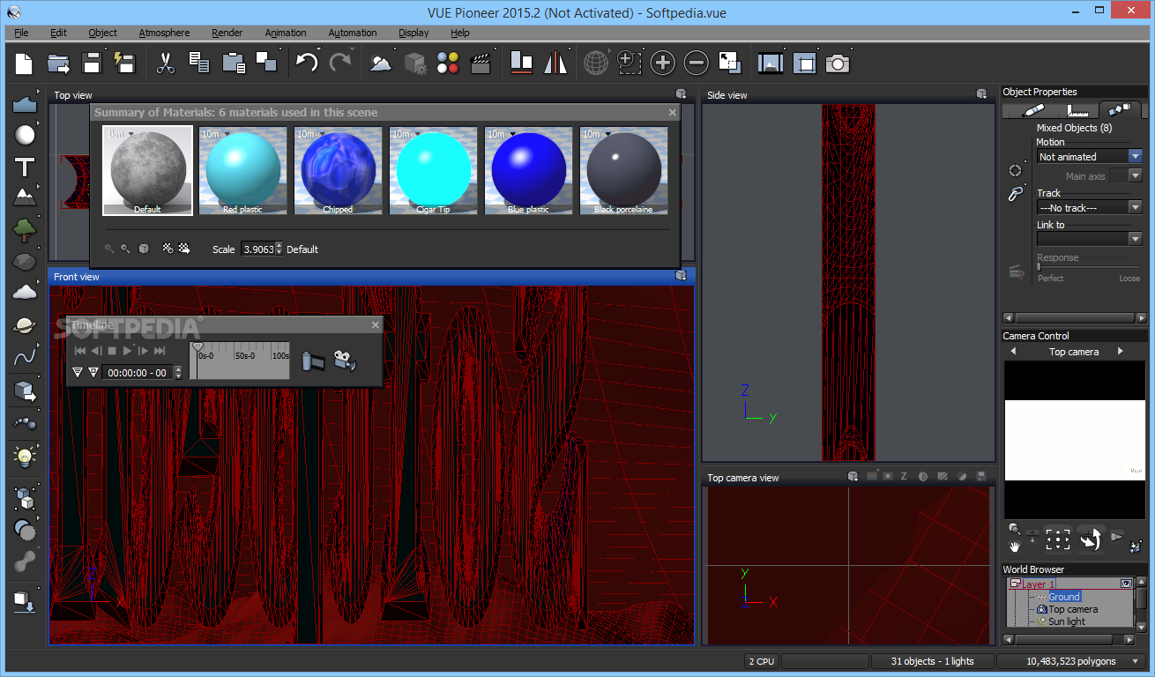Click the Redo arrow in the toolbar
This screenshot has height=677, width=1155.
tap(340, 63)
